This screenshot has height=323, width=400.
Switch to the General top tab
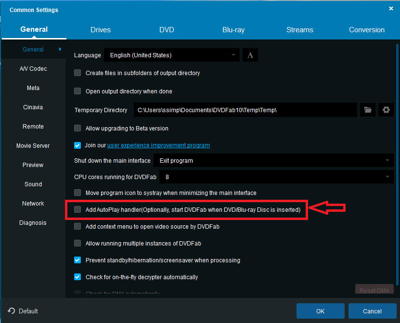[34, 29]
